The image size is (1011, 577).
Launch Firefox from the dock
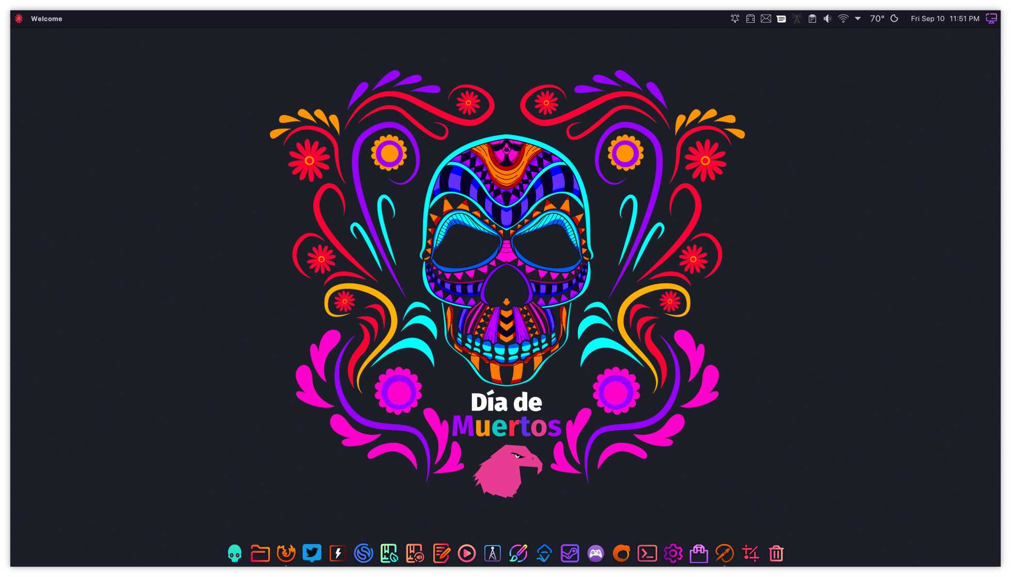click(286, 553)
